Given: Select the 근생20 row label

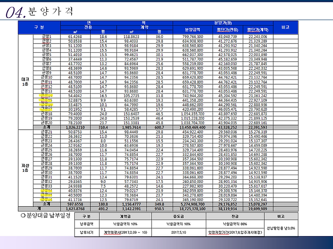Looking at the screenshot, I should click(x=47, y=122).
